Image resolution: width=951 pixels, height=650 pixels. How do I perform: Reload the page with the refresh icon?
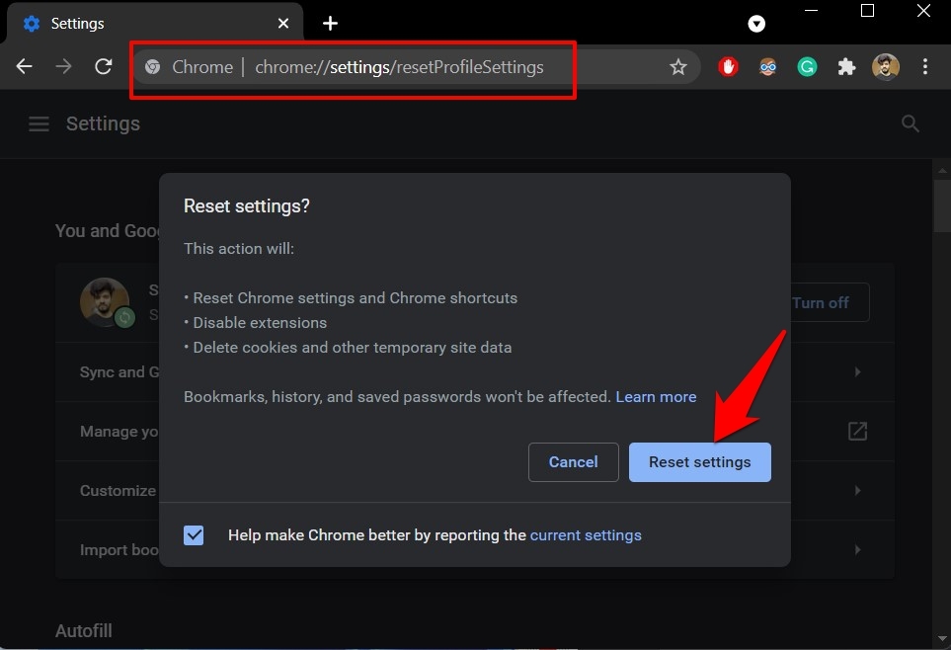103,67
